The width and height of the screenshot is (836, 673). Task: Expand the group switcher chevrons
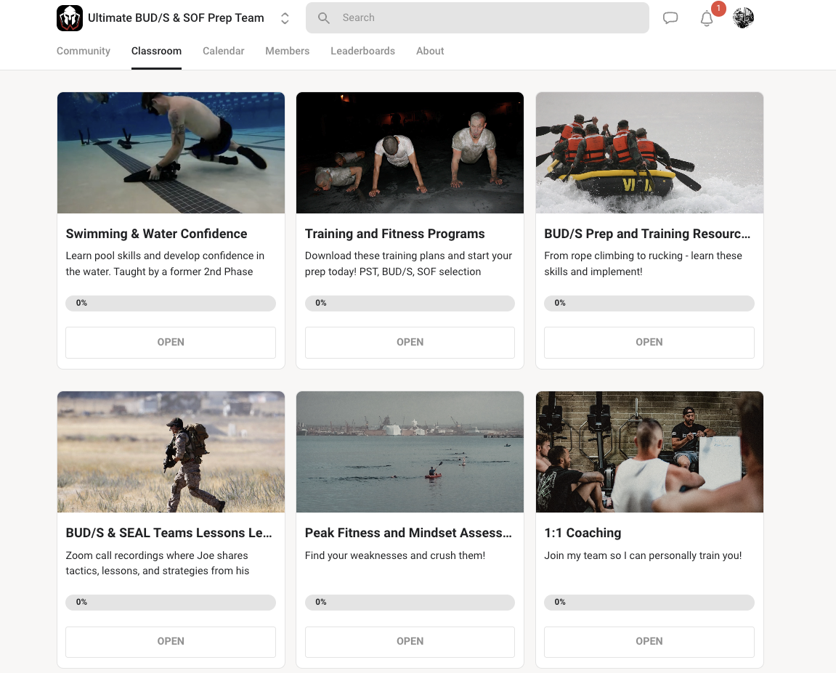click(285, 18)
